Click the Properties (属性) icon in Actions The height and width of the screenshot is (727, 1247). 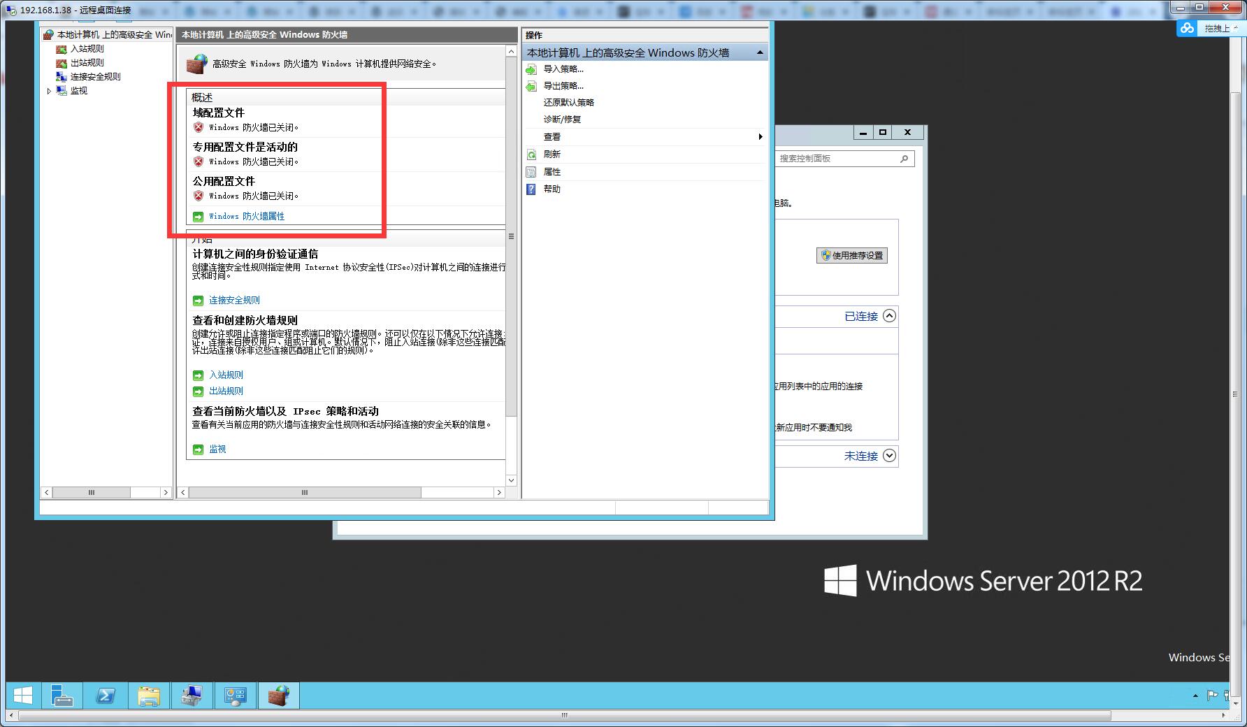coord(531,172)
